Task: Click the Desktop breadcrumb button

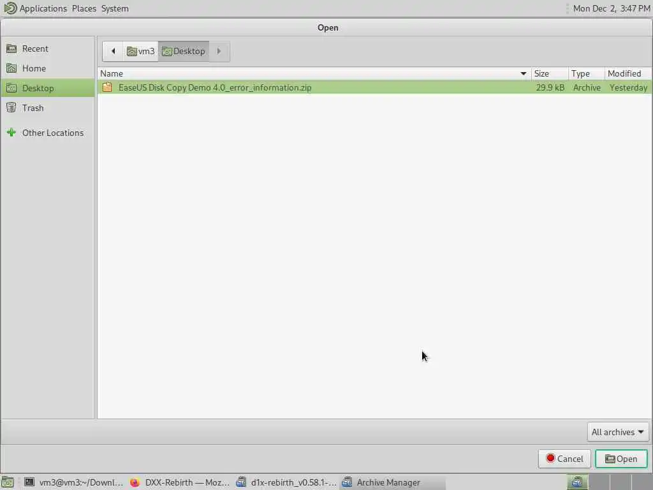Action: (184, 51)
